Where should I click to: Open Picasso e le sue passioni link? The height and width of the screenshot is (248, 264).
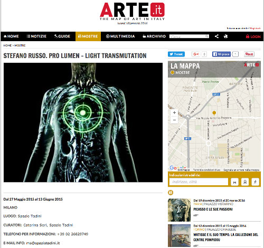(x=213, y=209)
